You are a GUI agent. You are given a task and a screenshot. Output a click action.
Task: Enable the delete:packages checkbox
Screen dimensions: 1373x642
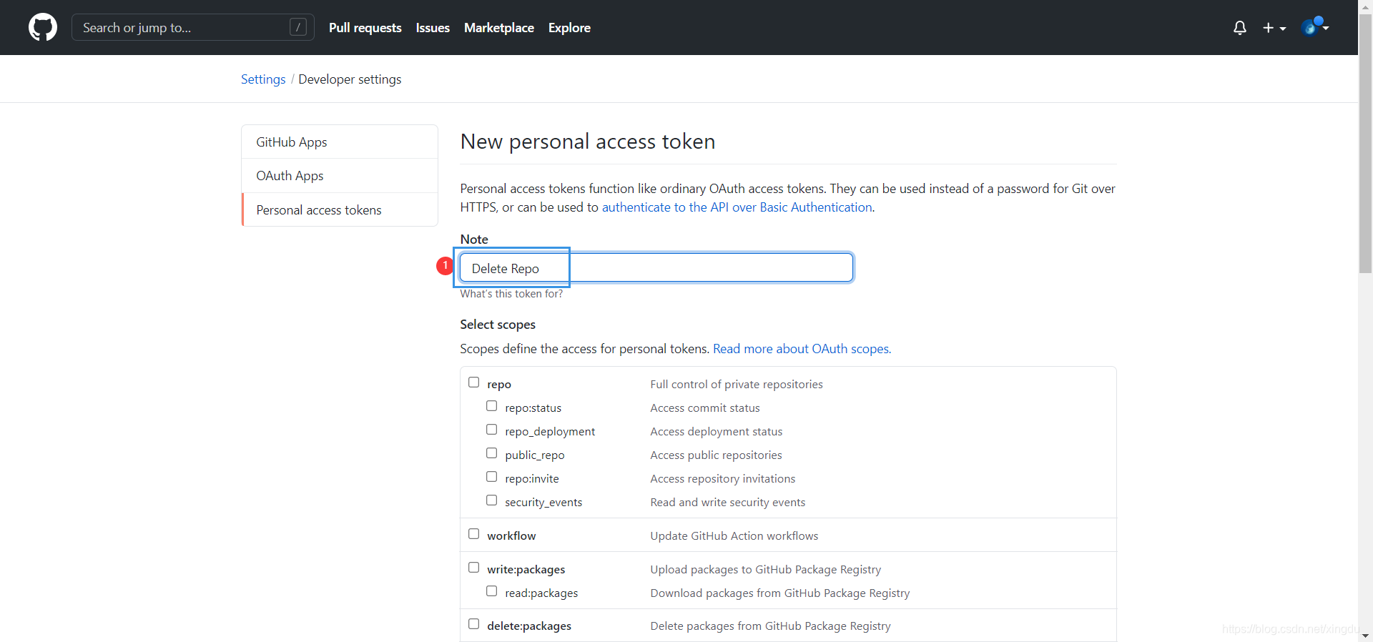pyautogui.click(x=473, y=624)
